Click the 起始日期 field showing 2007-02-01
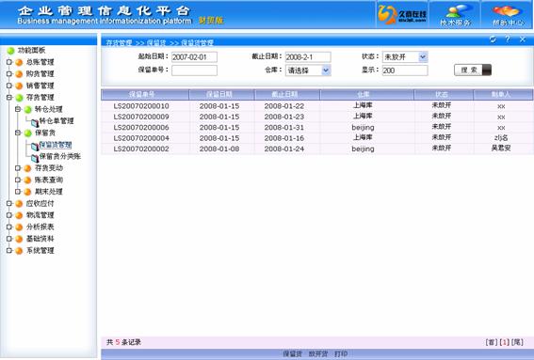The width and height of the screenshot is (534, 360). pyautogui.click(x=194, y=57)
